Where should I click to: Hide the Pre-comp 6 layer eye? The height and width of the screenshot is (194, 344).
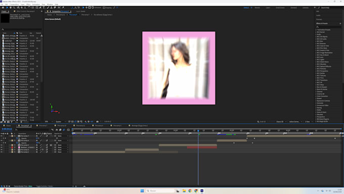tap(2, 140)
